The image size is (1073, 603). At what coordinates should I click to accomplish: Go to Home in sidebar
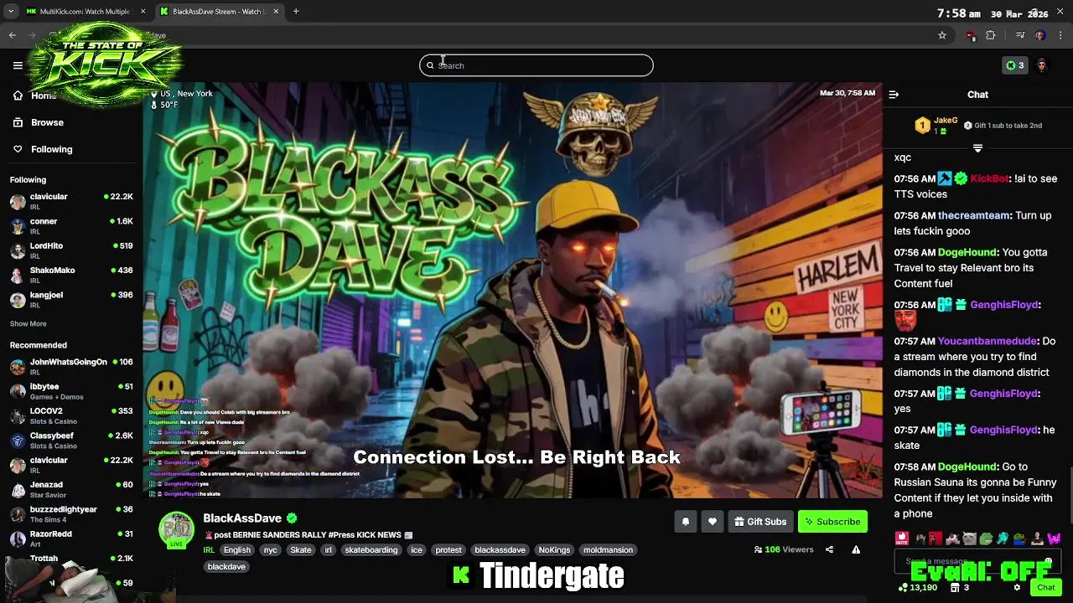point(37,95)
